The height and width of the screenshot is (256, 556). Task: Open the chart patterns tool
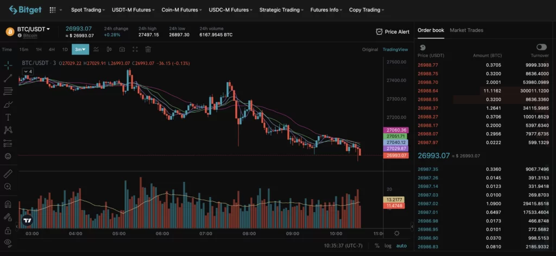(8, 130)
